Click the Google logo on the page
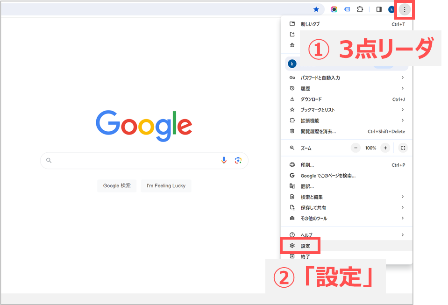Viewport: 448px width, 305px height. (x=144, y=126)
